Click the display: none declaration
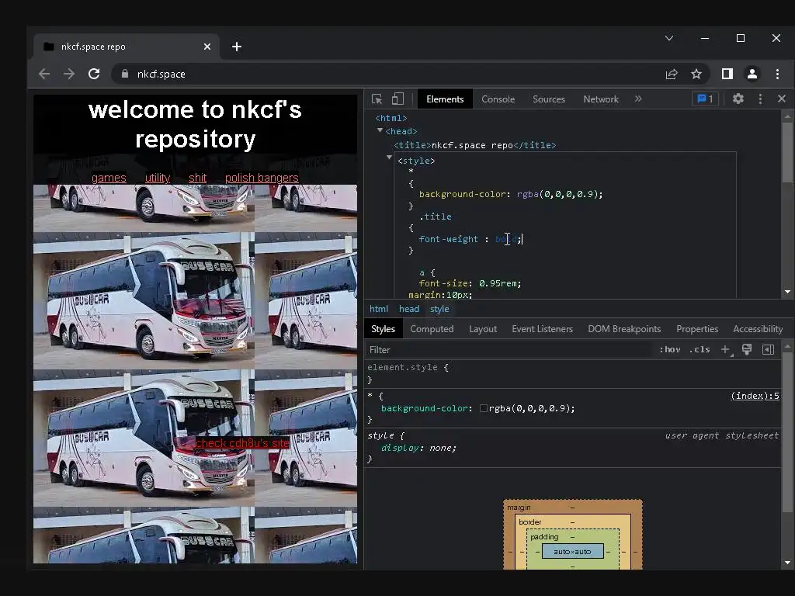795x596 pixels. (x=418, y=448)
